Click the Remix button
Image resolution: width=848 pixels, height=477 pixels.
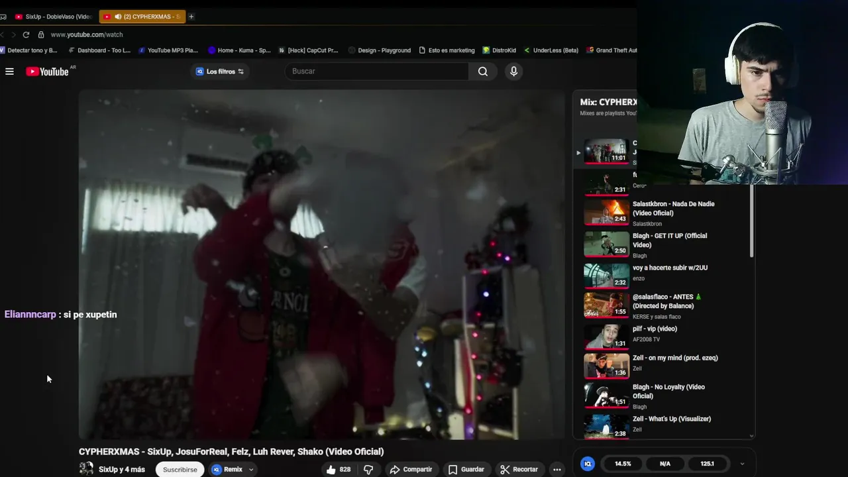pyautogui.click(x=227, y=470)
